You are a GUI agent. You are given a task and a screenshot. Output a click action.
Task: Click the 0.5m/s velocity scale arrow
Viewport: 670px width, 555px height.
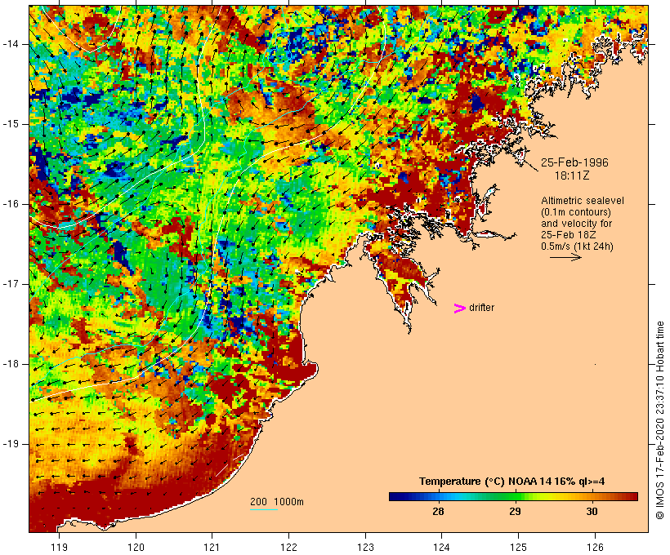coord(565,257)
